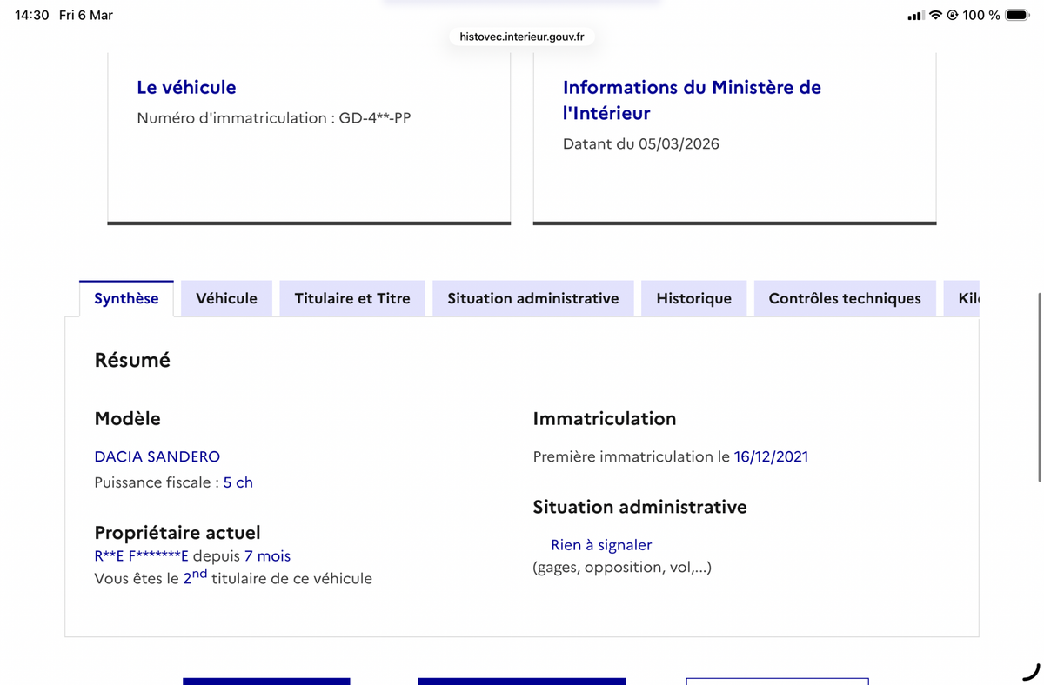Tap the histovec.interieur.gouv.fr address pill

522,37
